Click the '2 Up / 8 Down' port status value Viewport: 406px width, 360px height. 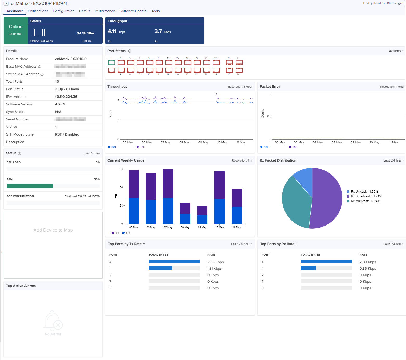(x=67, y=89)
